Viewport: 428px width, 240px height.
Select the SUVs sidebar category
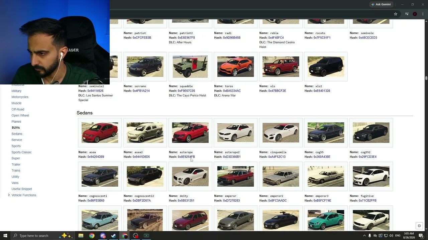16,128
